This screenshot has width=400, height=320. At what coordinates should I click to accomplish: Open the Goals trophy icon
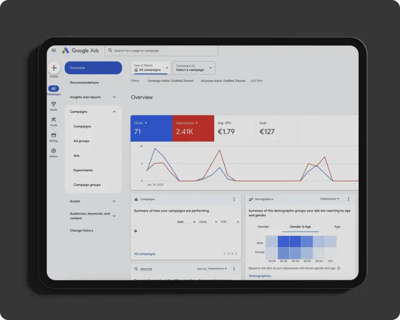tap(54, 104)
